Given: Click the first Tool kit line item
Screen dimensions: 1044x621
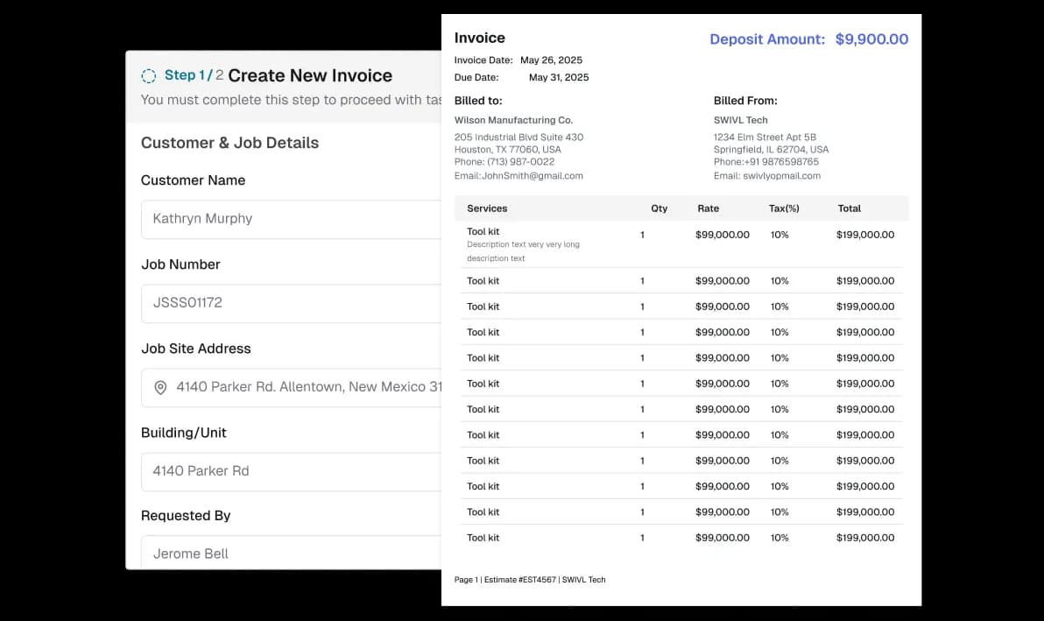Looking at the screenshot, I should pyautogui.click(x=483, y=231).
